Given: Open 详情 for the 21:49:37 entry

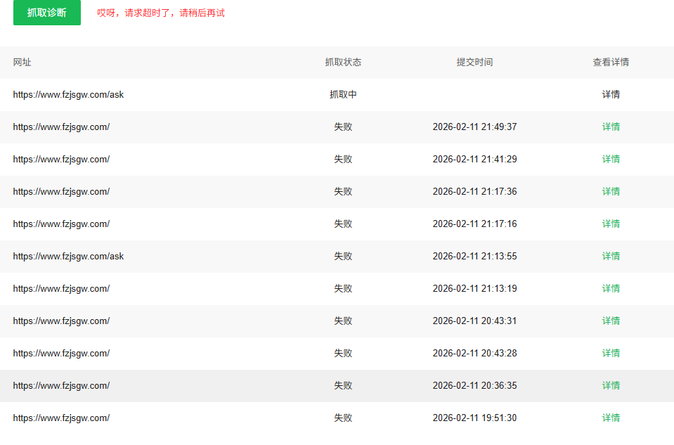Looking at the screenshot, I should click(x=611, y=127).
